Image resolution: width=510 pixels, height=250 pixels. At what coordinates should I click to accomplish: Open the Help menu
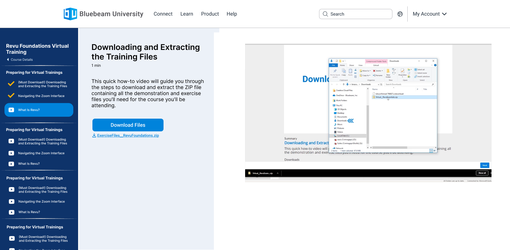232,14
